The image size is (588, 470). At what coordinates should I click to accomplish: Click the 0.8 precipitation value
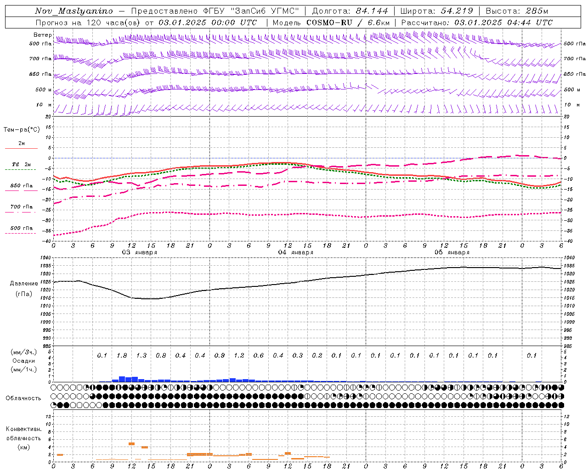click(161, 355)
